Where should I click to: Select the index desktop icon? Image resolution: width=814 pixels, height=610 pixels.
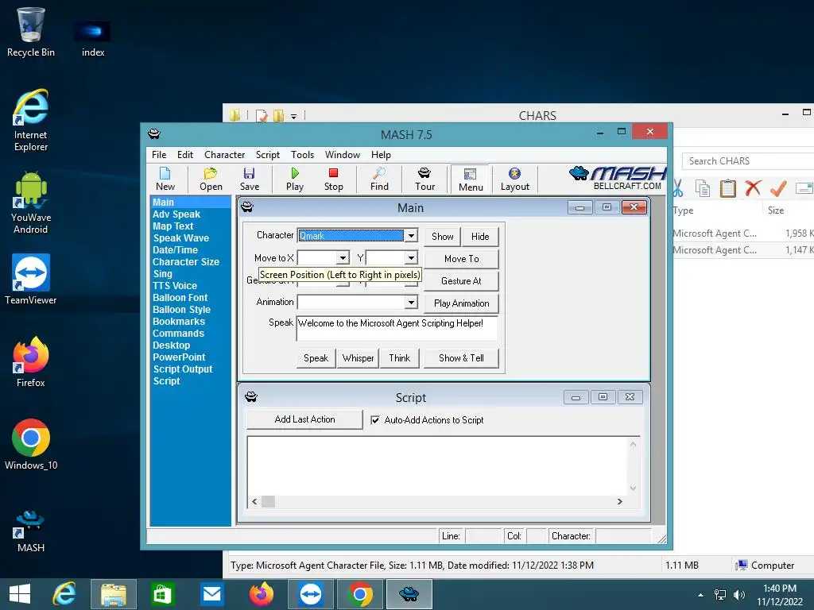[93, 38]
